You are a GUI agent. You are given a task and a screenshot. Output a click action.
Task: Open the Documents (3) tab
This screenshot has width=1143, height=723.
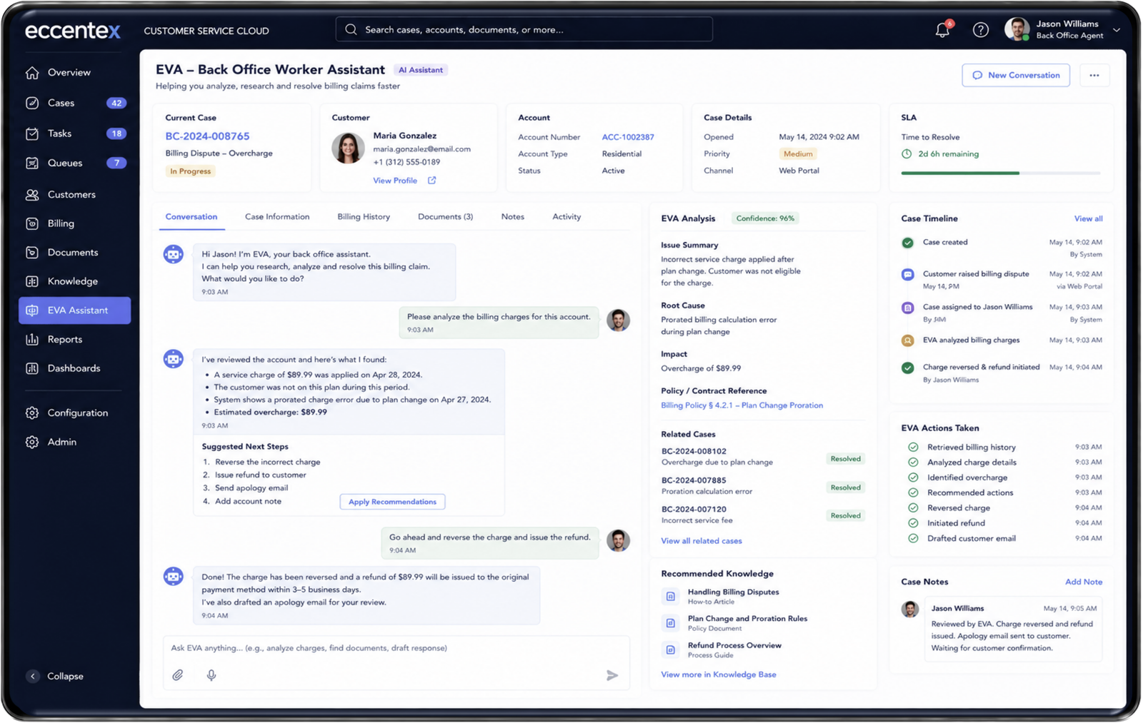pos(445,217)
